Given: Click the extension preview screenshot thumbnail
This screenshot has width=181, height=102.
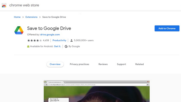Looking at the screenshot, I should (x=97, y=91).
